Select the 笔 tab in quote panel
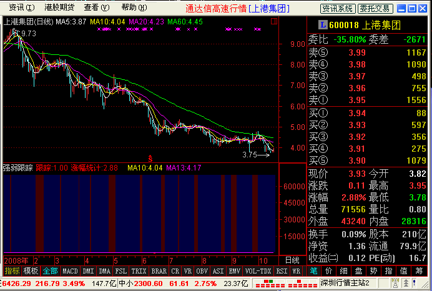The width and height of the screenshot is (432, 291). (313, 271)
